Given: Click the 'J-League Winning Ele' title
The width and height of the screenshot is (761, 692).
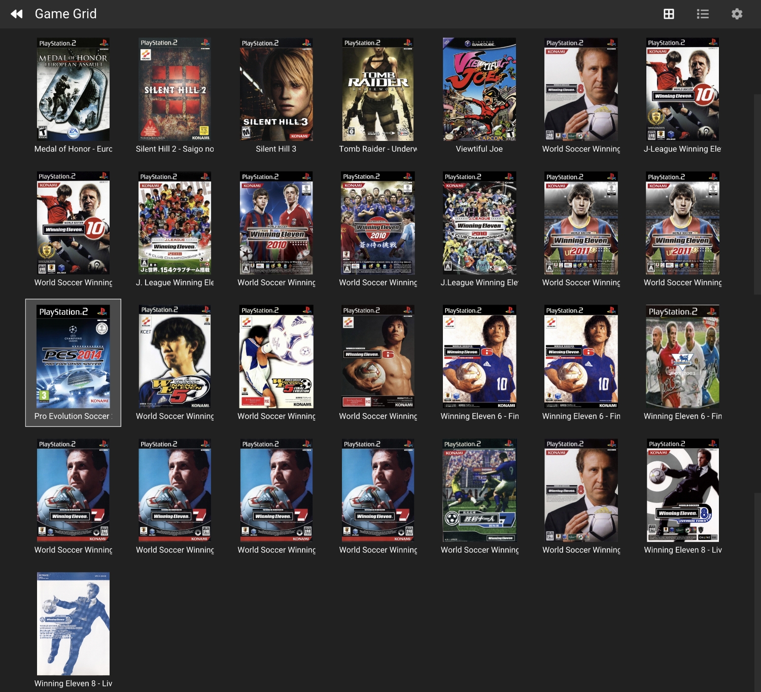Looking at the screenshot, I should click(682, 149).
